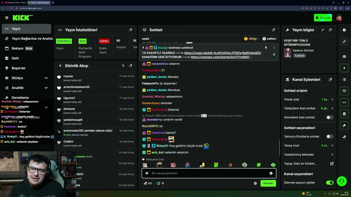The height and width of the screenshot is (197, 351).
Task: Edit the Yayın bilgisi stream info
Action: 323,30
